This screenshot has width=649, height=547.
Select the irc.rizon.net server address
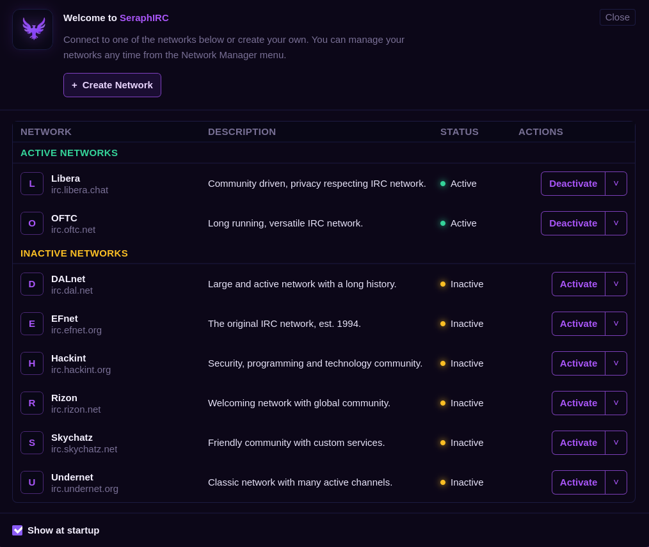pyautogui.click(x=76, y=410)
